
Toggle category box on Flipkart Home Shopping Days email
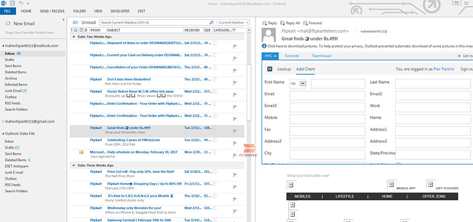pyautogui.click(x=215, y=184)
